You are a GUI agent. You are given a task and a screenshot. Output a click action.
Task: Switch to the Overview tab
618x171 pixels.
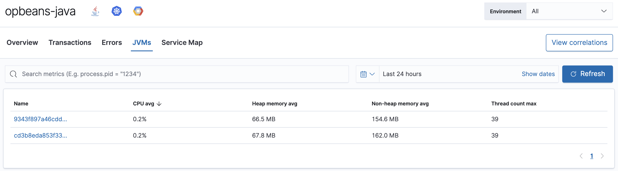pos(22,42)
